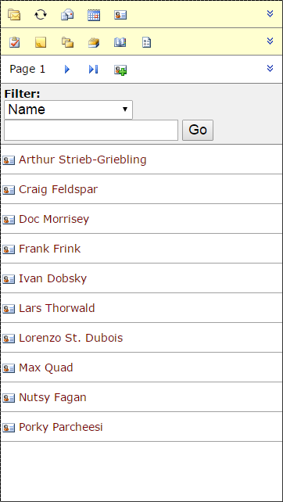Expand the second toolbar row chevron

click(270, 41)
